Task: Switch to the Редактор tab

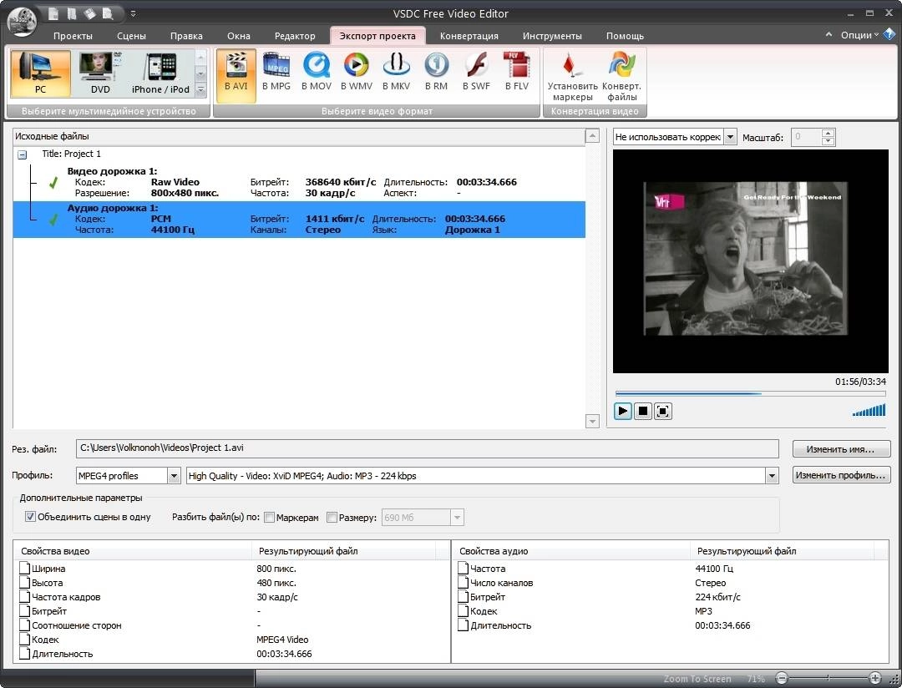Action: 295,36
